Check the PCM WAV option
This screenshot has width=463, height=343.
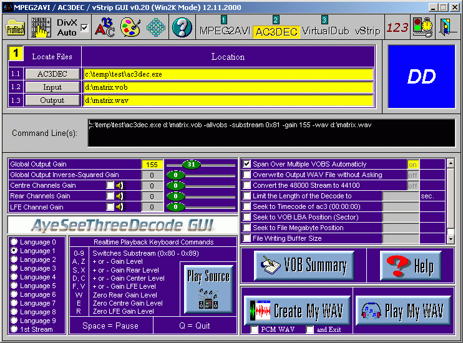[x=255, y=329]
